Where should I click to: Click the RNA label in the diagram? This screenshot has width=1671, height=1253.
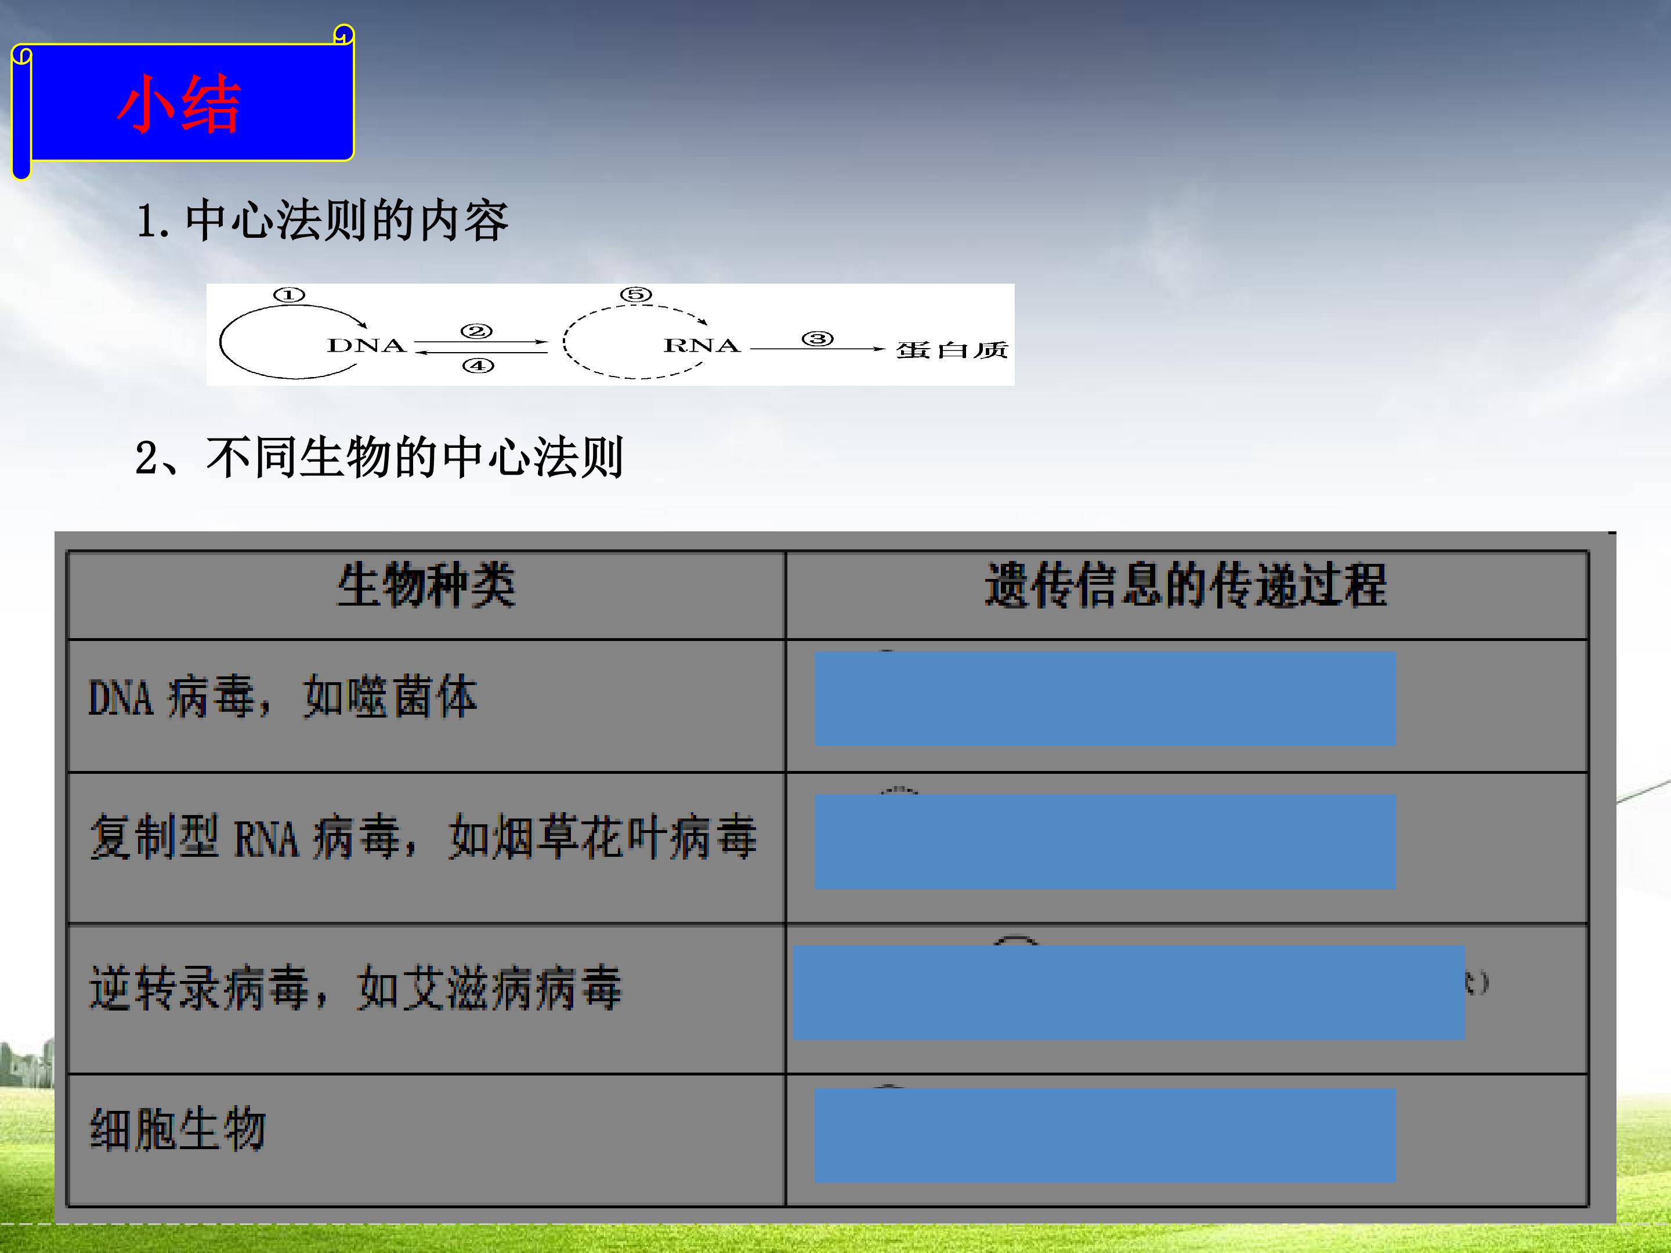pos(702,346)
